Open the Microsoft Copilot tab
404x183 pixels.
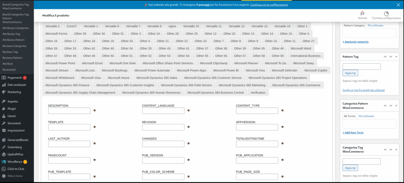316,70
